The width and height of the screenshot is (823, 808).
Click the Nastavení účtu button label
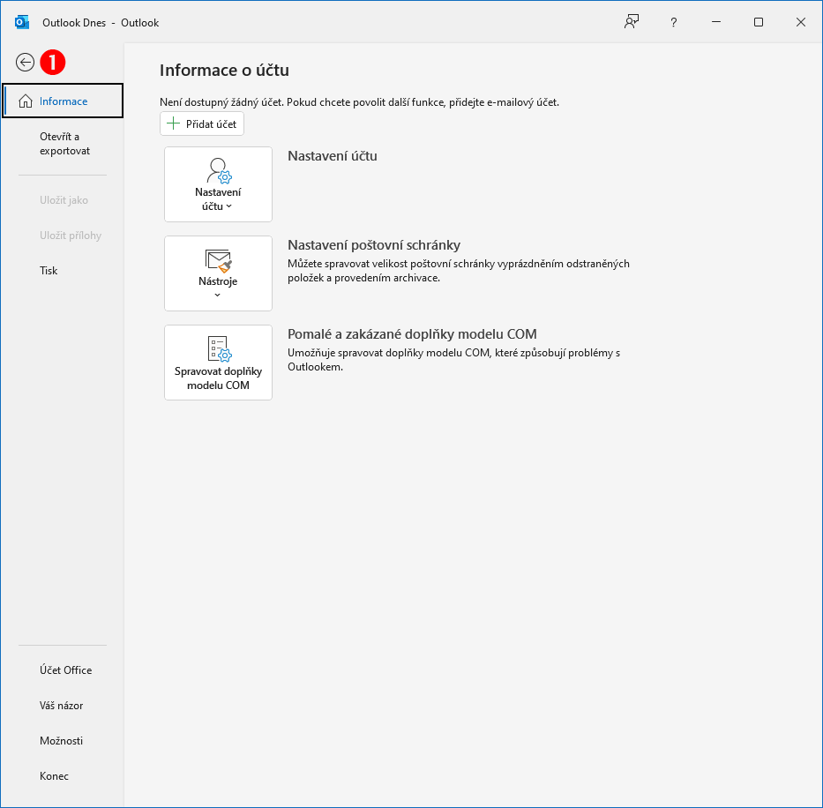pos(218,199)
